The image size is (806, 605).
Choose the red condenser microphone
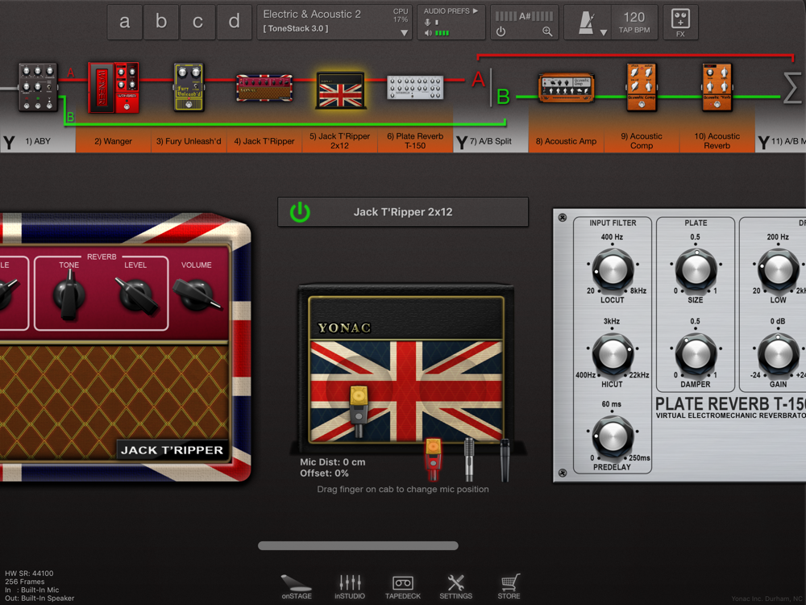(x=433, y=459)
